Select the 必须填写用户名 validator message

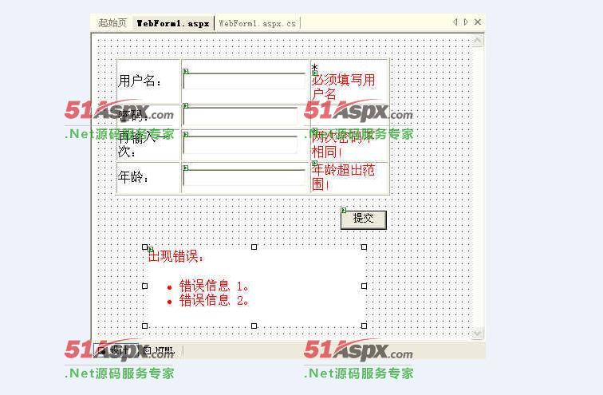tap(343, 86)
